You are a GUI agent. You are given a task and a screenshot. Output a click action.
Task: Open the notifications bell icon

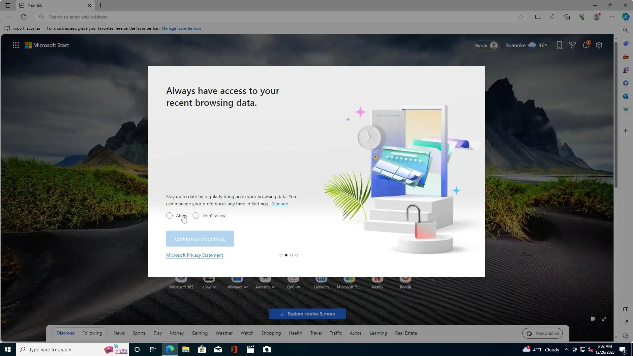point(586,45)
